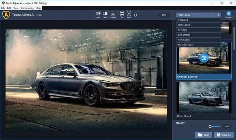Fit image to the window
The image size is (236, 140).
coord(122,15)
